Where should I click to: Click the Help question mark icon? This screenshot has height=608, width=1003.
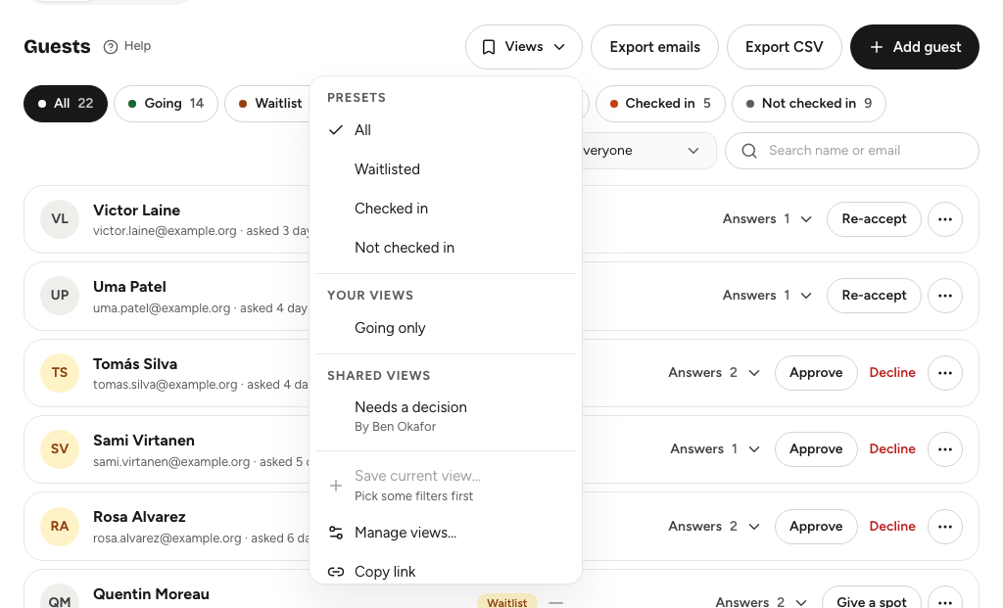[x=111, y=47]
